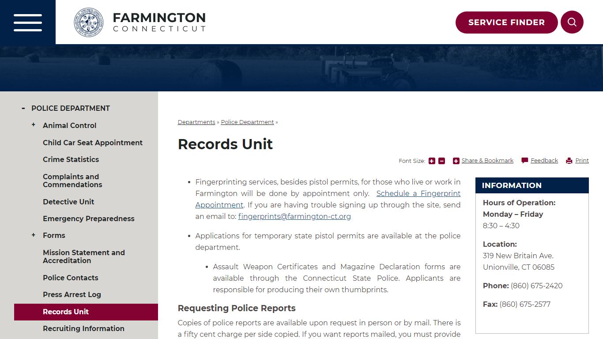Increase font size with plus icon

pyautogui.click(x=432, y=161)
